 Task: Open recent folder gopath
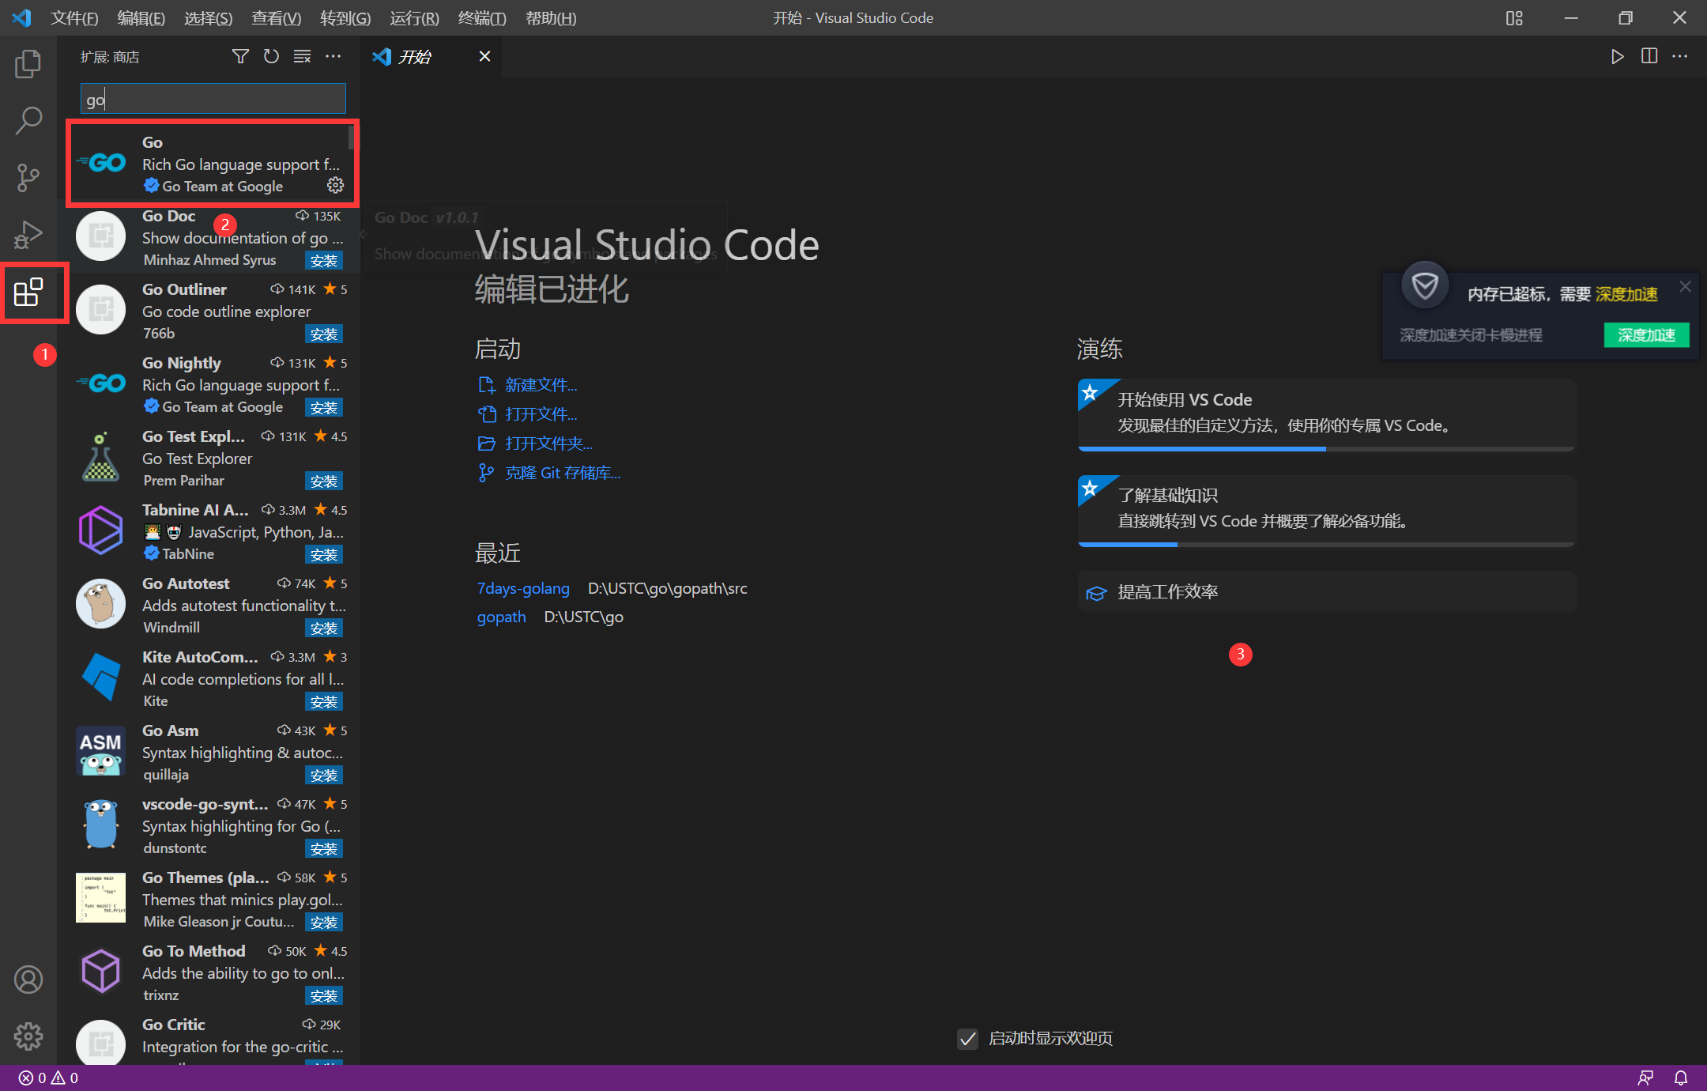click(501, 617)
